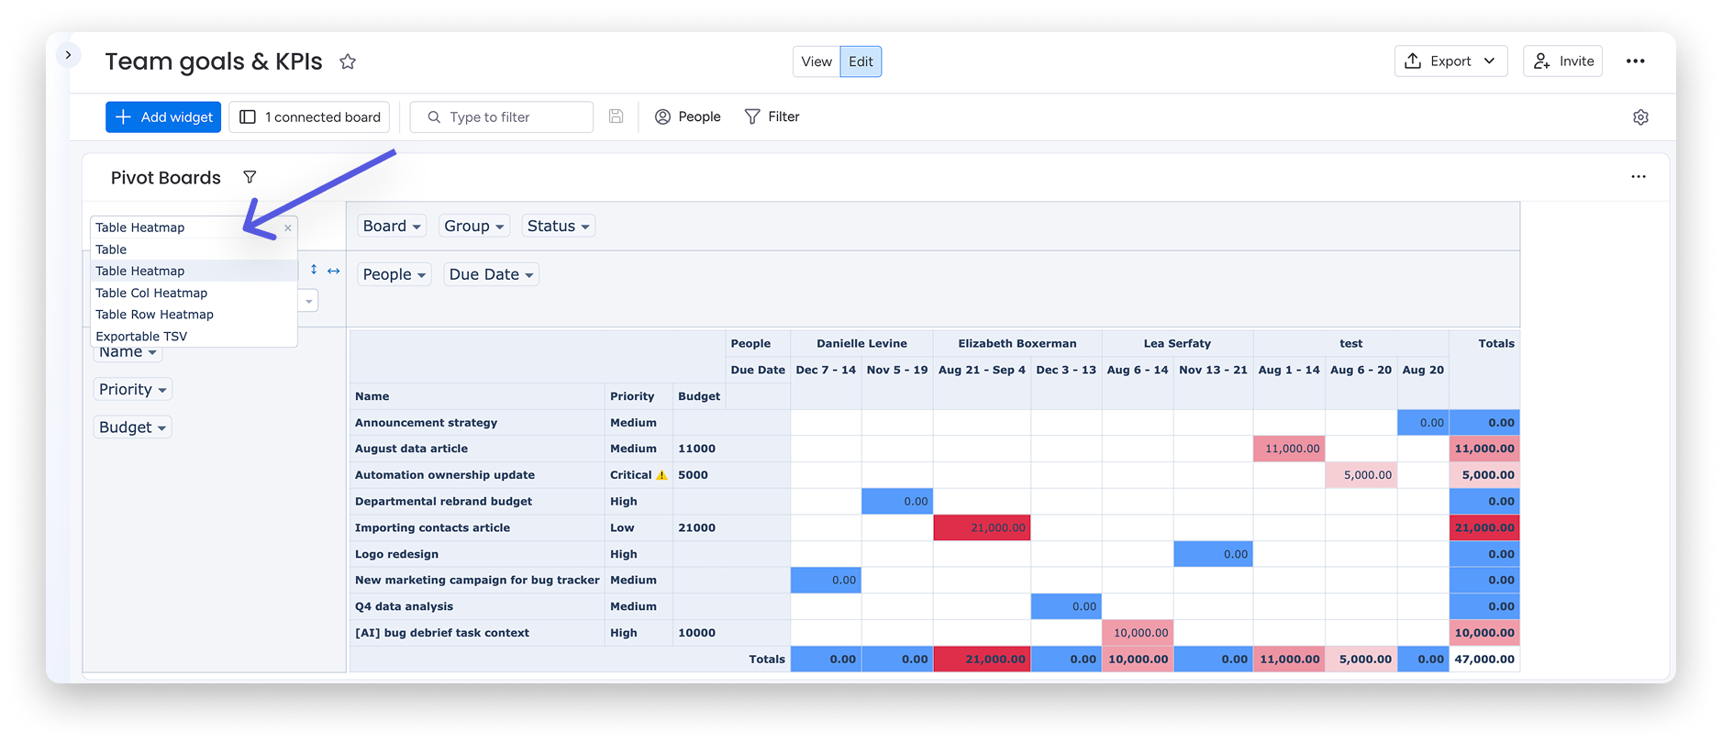Open dashboard three-dot options menu
1722x743 pixels.
1635,61
